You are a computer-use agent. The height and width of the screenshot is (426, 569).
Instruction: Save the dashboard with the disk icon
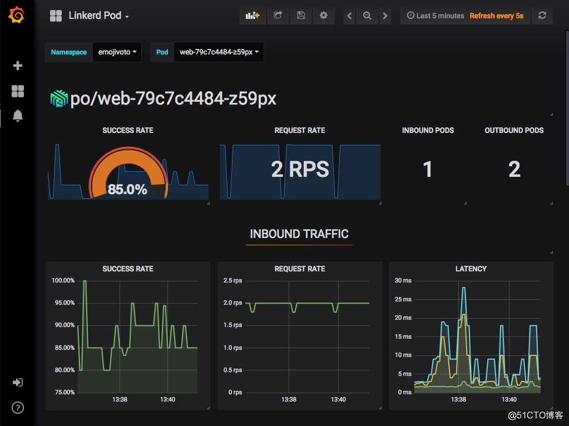[301, 16]
